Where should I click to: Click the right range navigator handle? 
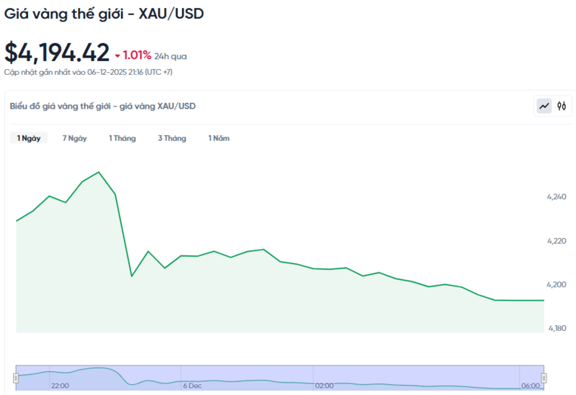pos(544,378)
